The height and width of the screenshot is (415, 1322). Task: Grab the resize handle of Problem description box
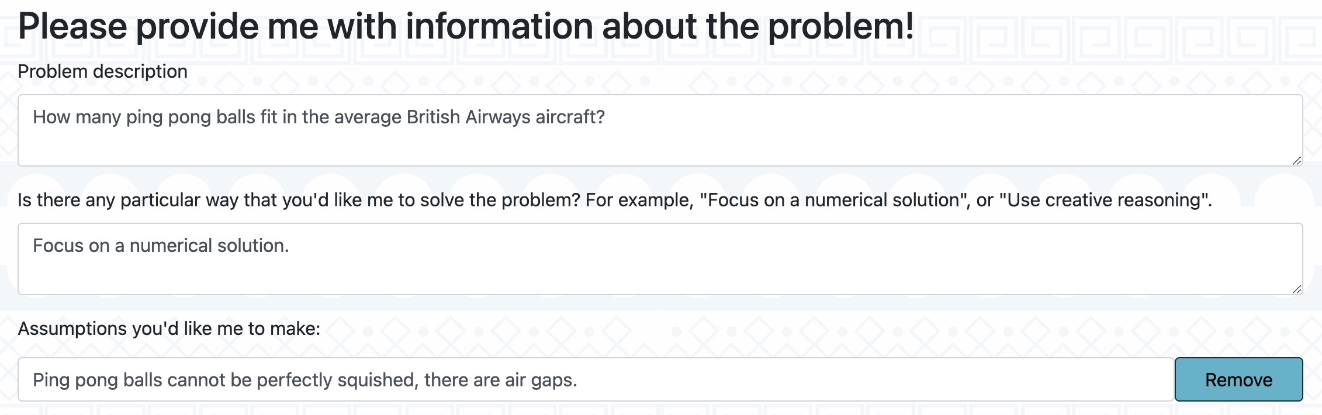[x=1296, y=160]
